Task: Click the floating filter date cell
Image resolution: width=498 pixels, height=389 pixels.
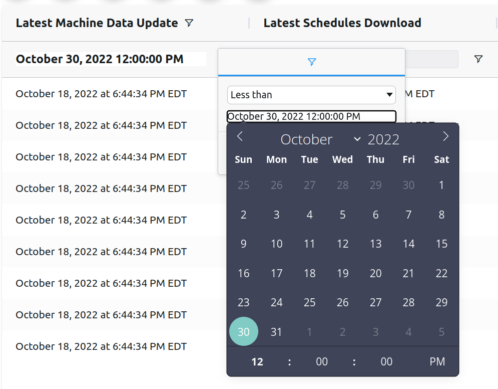Action: point(111,59)
